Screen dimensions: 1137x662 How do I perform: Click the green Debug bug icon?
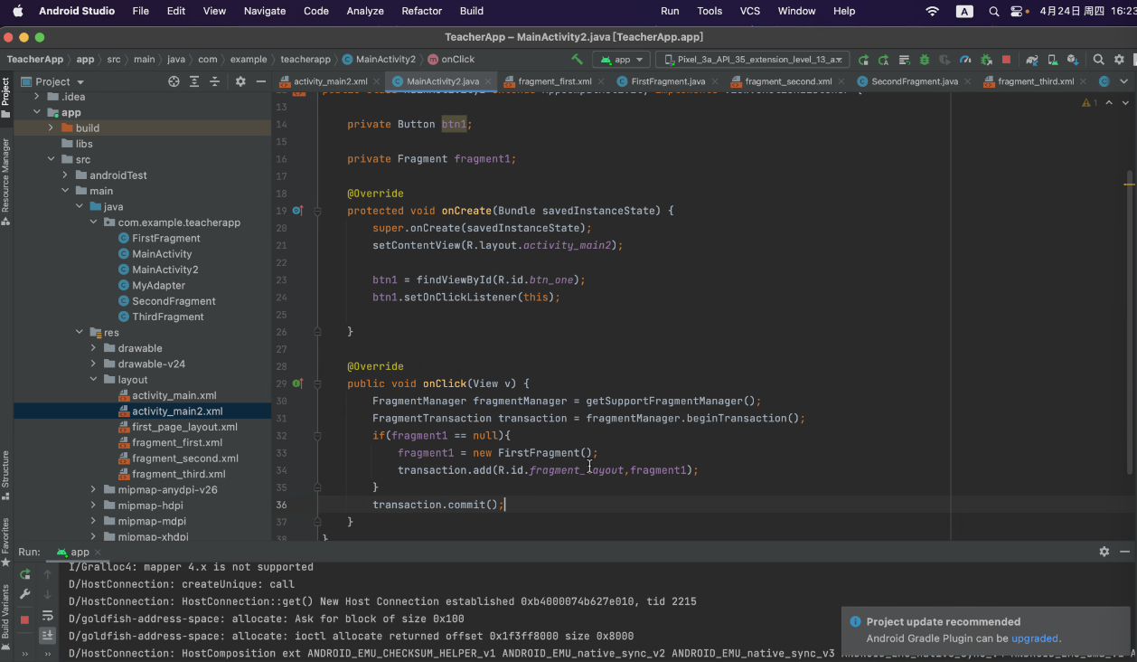click(x=925, y=60)
